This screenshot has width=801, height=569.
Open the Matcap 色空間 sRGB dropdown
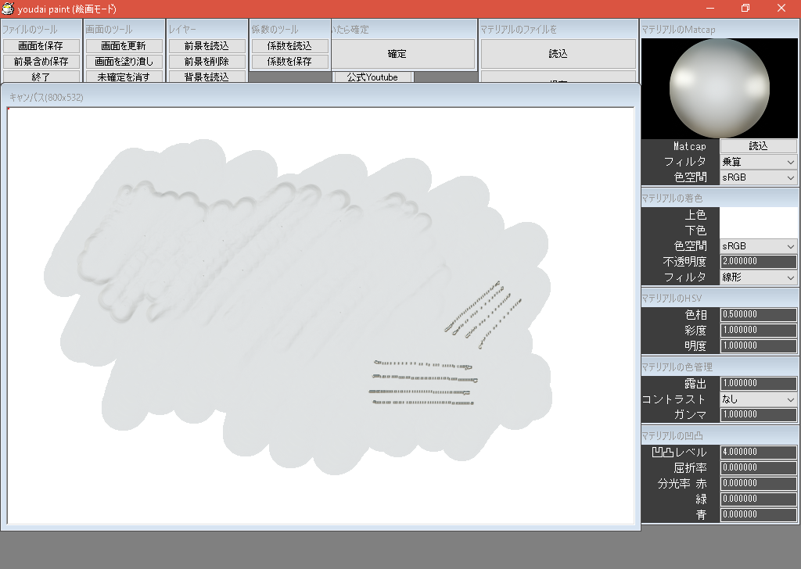757,177
